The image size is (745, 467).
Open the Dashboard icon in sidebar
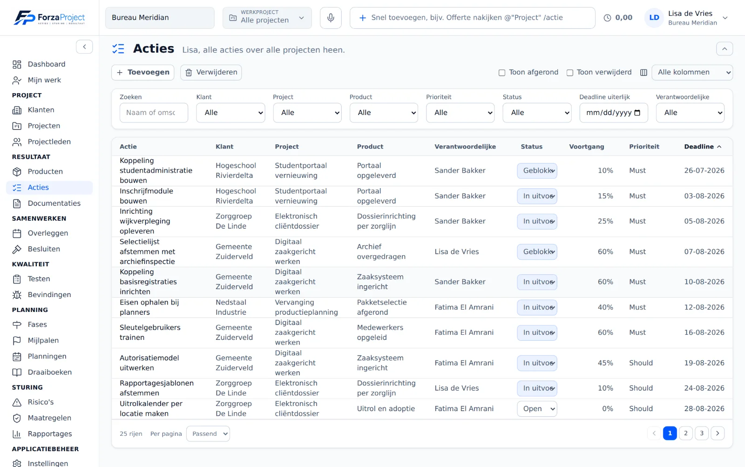[x=17, y=64]
